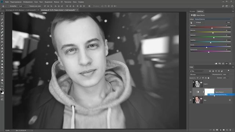Click the Авто button in Properties

(x=229, y=22)
